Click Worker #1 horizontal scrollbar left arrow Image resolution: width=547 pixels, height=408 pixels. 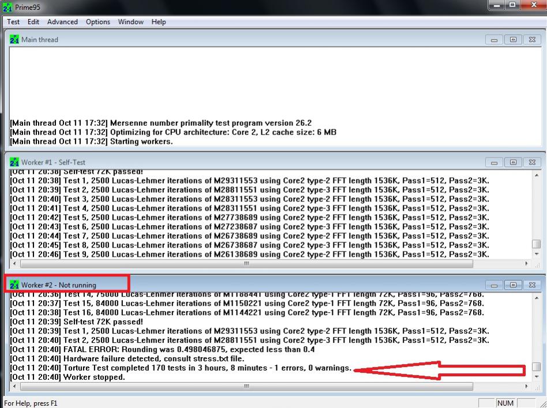[14, 264]
